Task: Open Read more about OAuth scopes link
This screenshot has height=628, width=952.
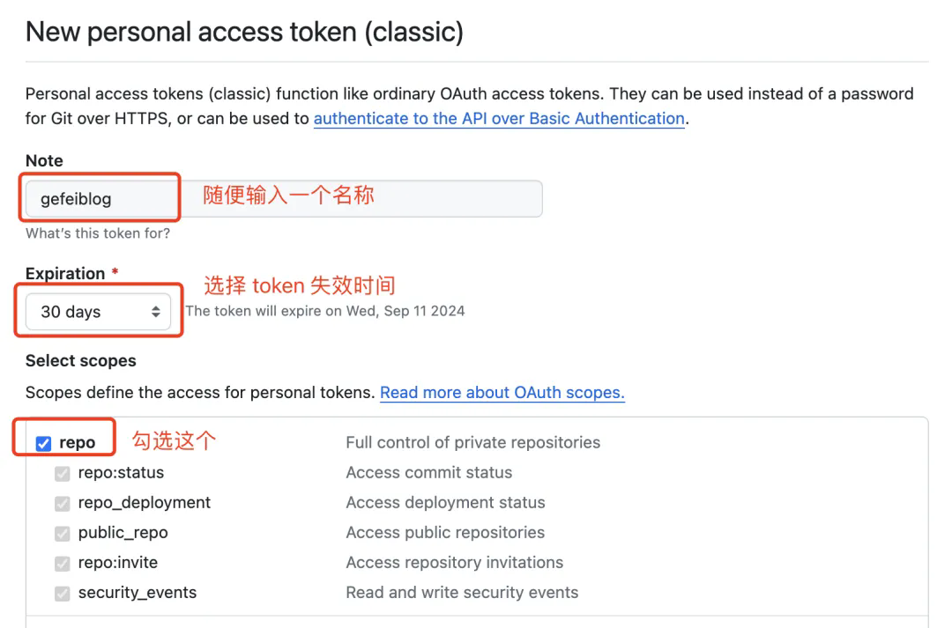Action: pos(502,393)
